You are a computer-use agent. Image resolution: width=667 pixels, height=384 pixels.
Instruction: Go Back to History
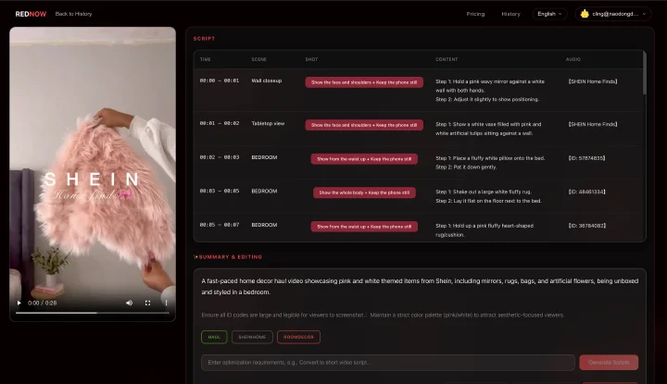click(x=73, y=14)
